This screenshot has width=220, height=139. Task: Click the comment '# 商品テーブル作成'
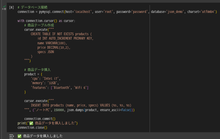coord(39,25)
